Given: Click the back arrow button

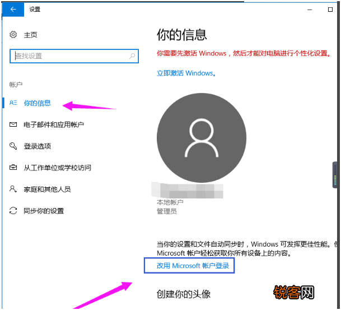Looking at the screenshot, I should (x=13, y=10).
